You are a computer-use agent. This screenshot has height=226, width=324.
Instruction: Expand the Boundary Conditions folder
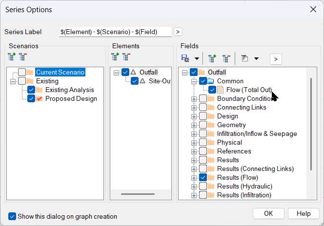click(x=194, y=99)
